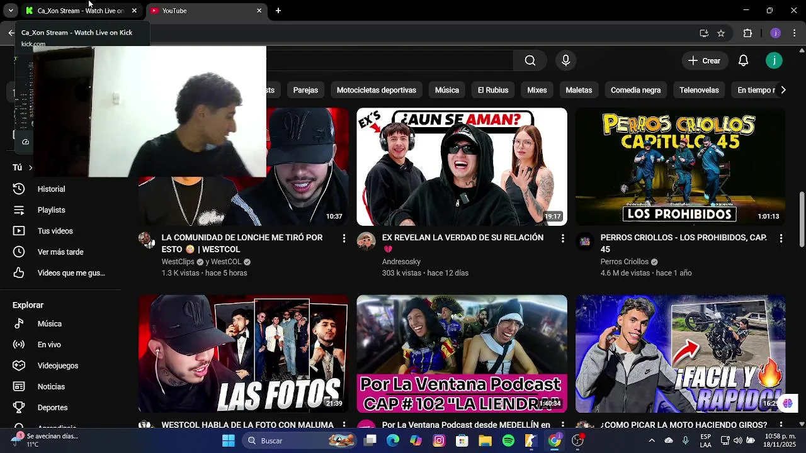Filter by Música chip
The width and height of the screenshot is (806, 453).
point(447,90)
